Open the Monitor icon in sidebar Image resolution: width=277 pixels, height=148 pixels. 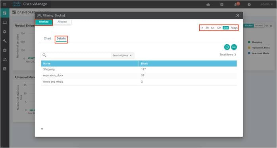click(x=5, y=23)
